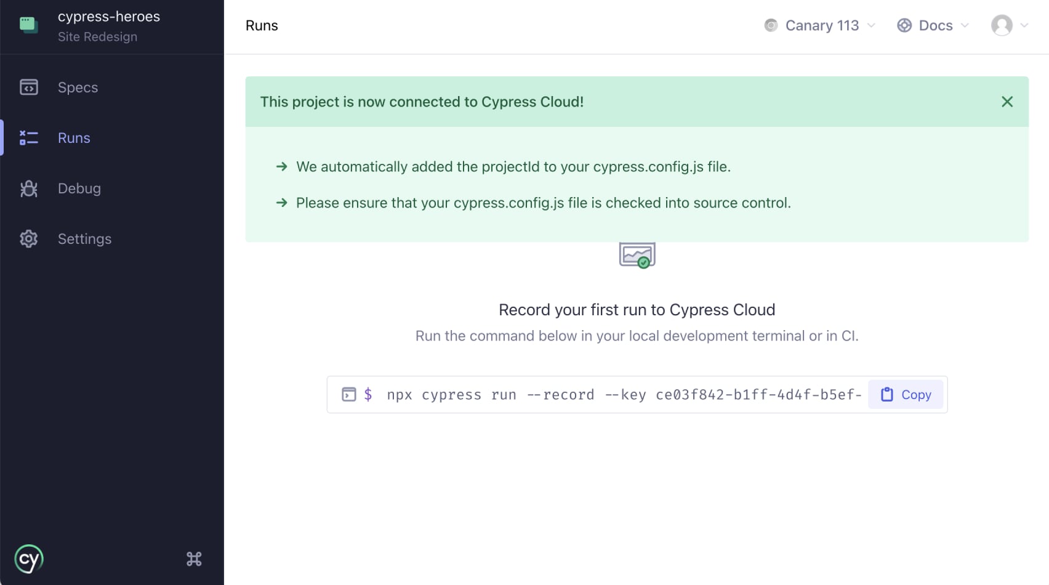1049x585 pixels.
Task: Click the cypress-heroes project icon
Action: [29, 25]
